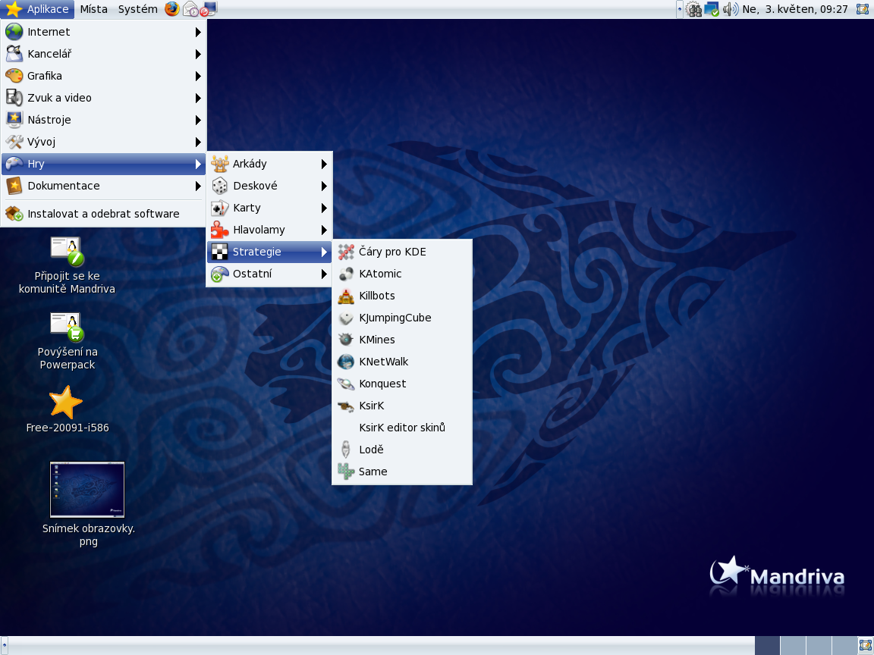Click the network monitor tray icon
Viewport: 874px width, 655px height.
point(711,9)
